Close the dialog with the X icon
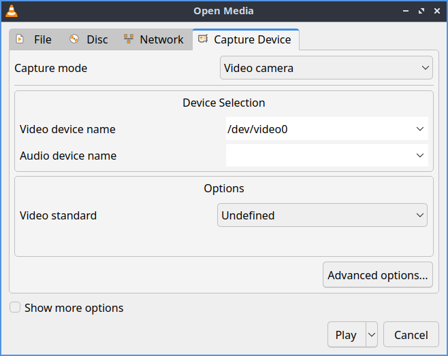The image size is (448, 356). [x=436, y=11]
